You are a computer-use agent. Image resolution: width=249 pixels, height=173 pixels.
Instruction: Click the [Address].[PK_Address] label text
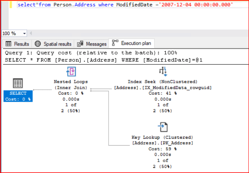click(162, 143)
